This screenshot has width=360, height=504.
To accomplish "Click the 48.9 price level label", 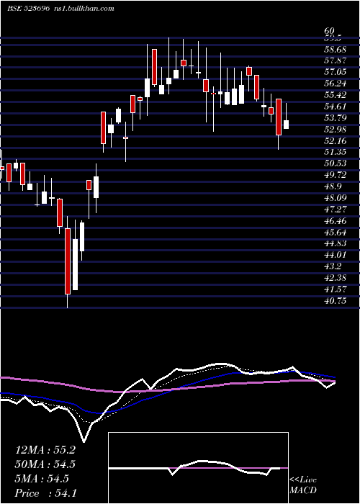I will pos(333,186).
